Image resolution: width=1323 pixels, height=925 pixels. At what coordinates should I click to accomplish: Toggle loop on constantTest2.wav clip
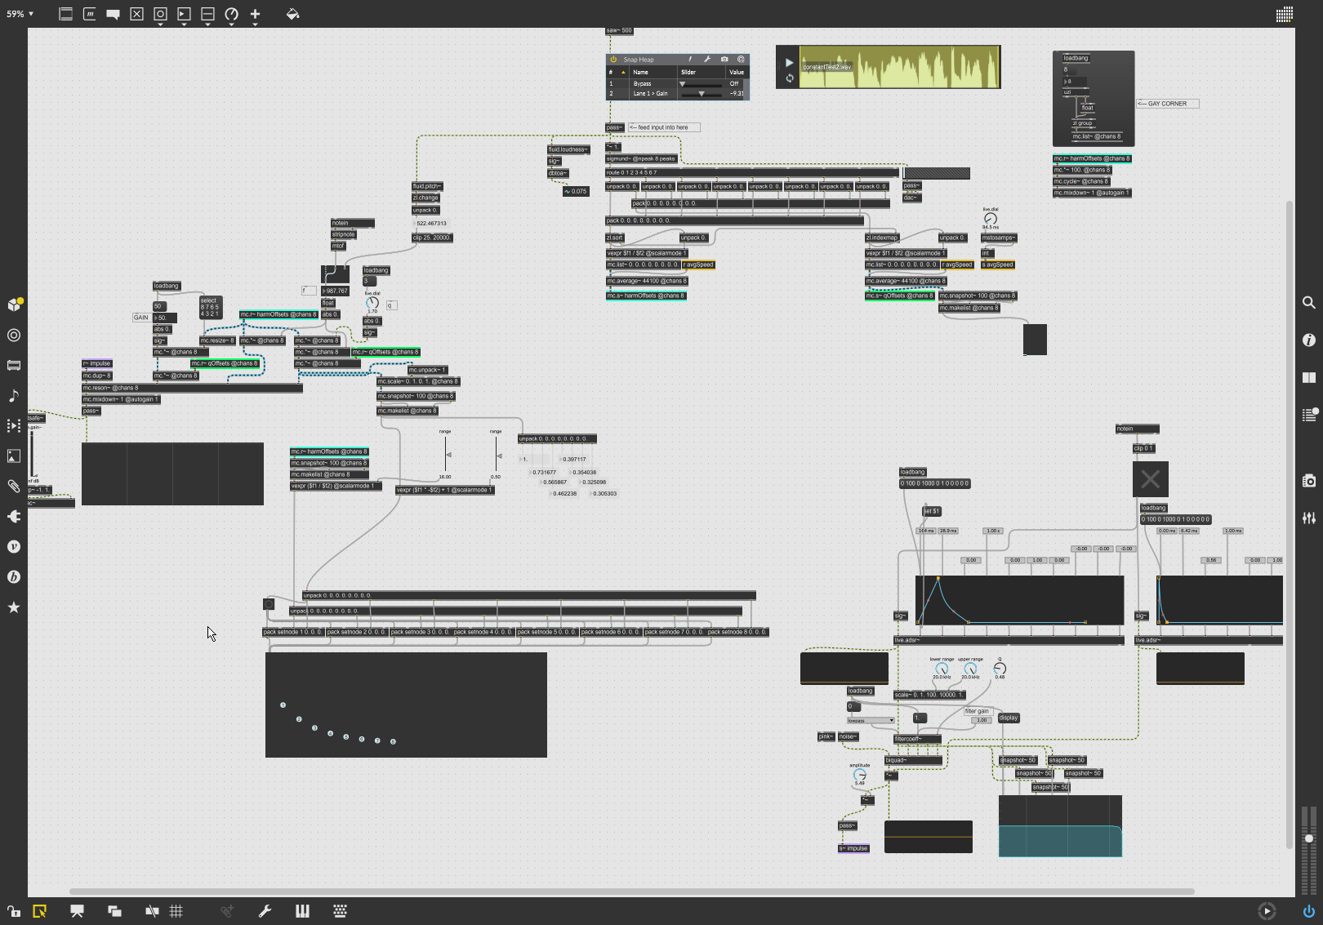pyautogui.click(x=789, y=78)
